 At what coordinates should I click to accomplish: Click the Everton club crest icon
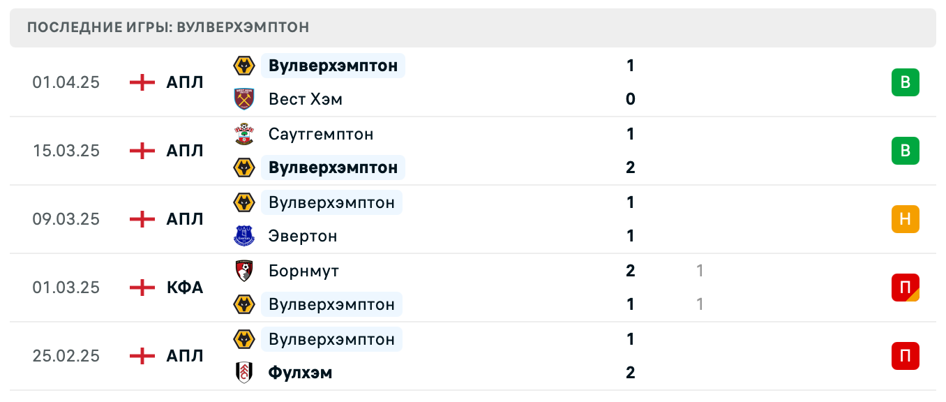[x=244, y=236]
